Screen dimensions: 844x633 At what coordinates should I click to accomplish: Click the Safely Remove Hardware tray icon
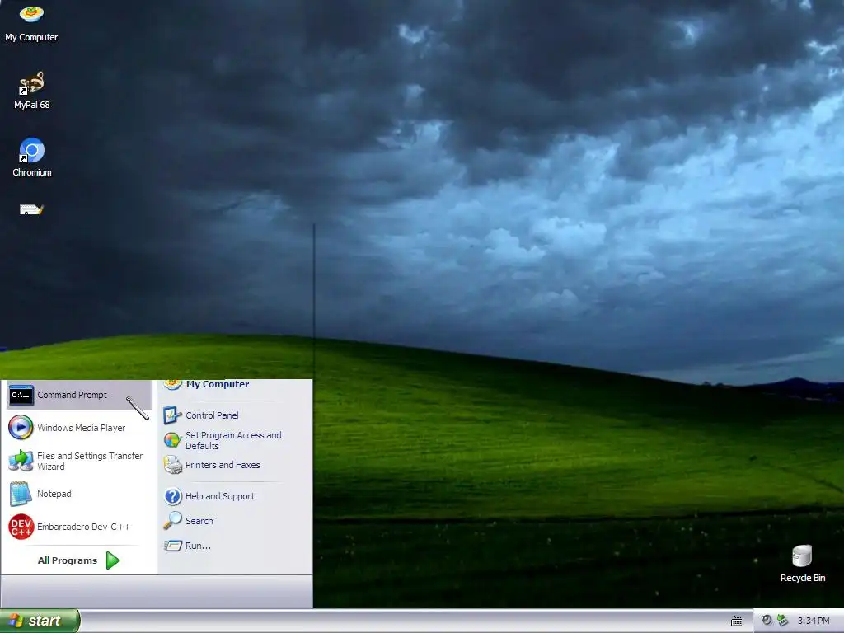[783, 620]
